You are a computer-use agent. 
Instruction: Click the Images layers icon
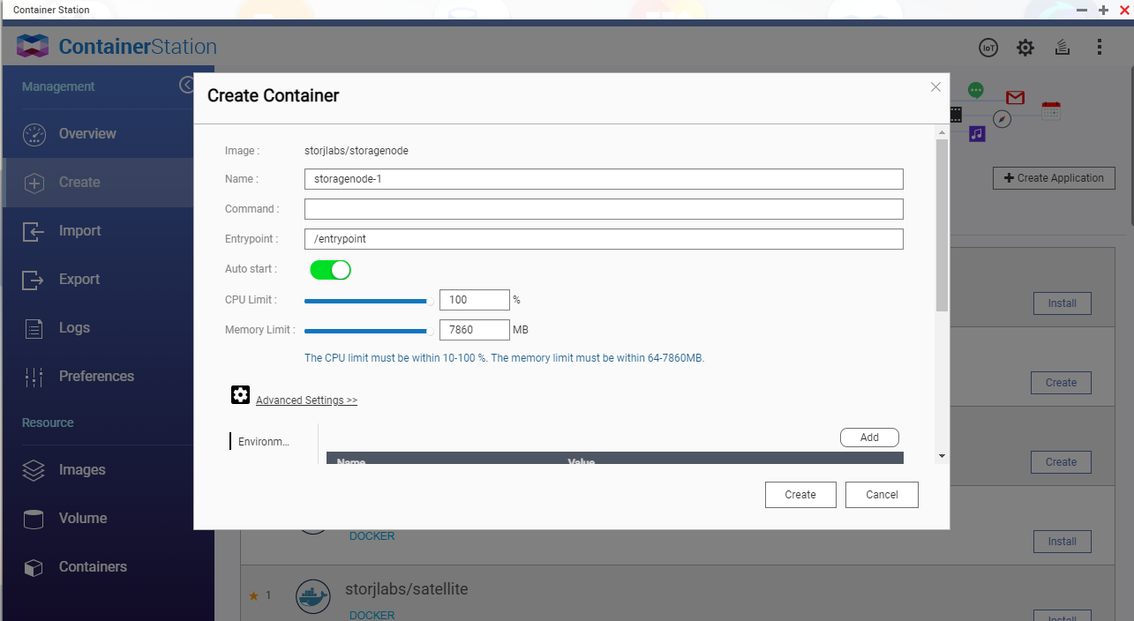[x=34, y=470]
